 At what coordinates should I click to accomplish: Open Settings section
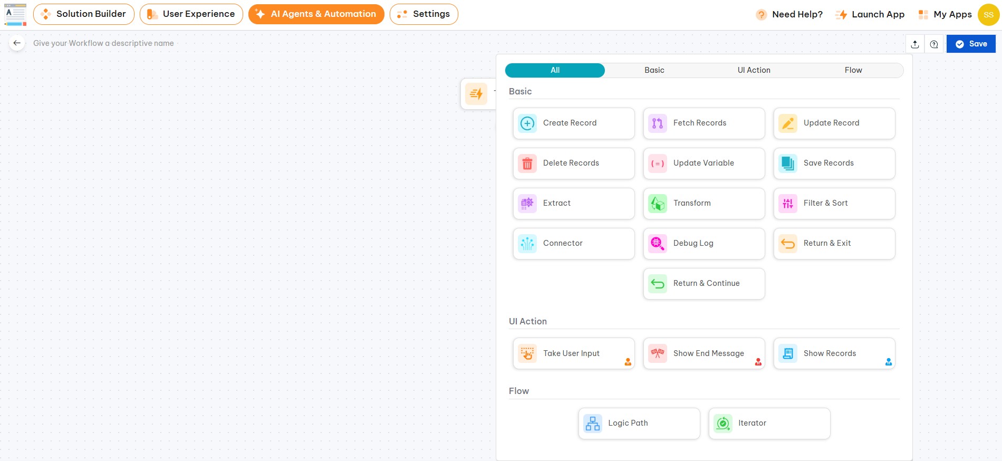coord(424,14)
